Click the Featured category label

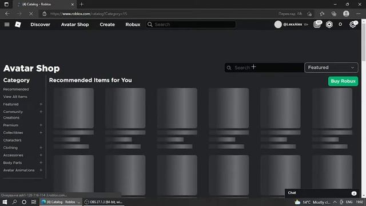11,104
